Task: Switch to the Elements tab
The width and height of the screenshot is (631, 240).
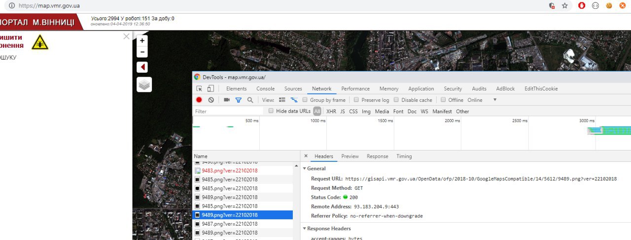Action: [x=237, y=89]
